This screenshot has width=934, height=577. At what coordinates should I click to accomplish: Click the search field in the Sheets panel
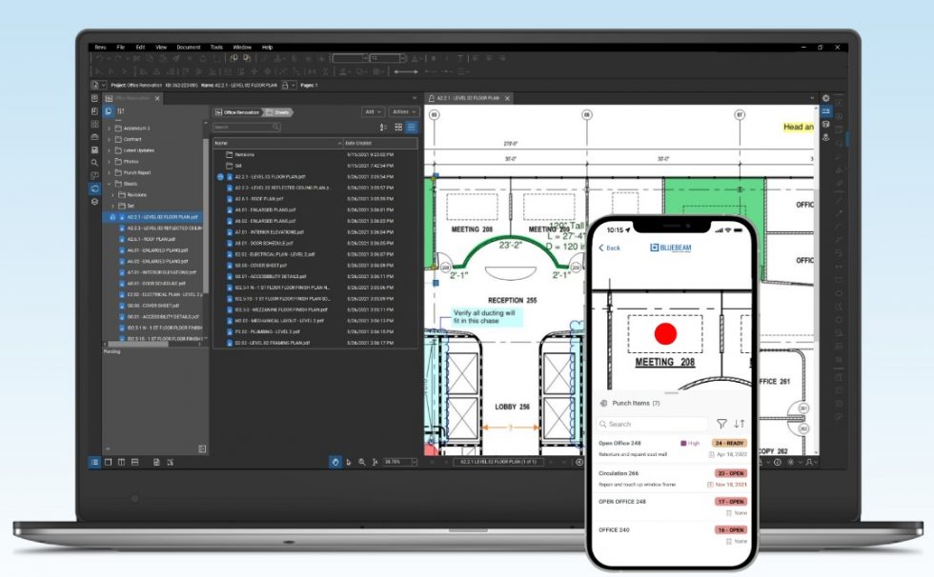[248, 126]
